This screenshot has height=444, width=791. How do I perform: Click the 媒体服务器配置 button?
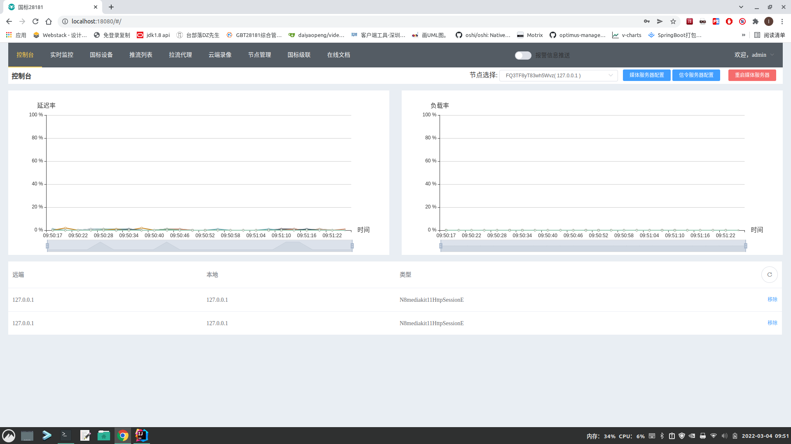(x=646, y=75)
